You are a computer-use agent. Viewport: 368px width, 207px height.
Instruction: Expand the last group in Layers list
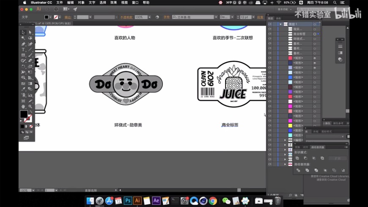pos(285,164)
